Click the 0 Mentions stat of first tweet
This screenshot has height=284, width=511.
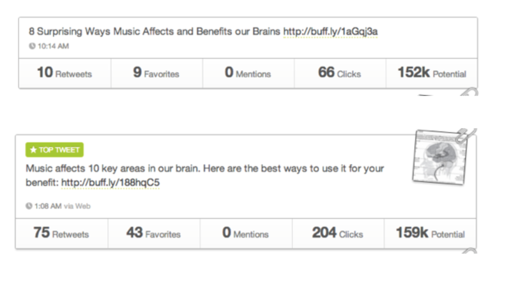click(x=248, y=73)
